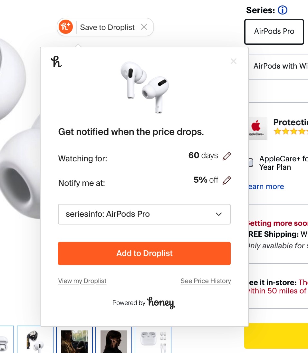Dismiss the Save to Droplist pill
The width and height of the screenshot is (308, 353).
click(x=144, y=27)
